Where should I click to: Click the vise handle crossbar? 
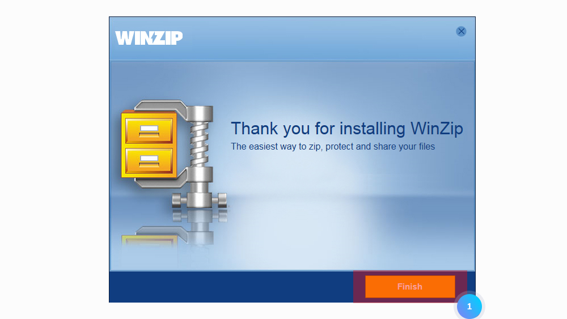(x=199, y=200)
